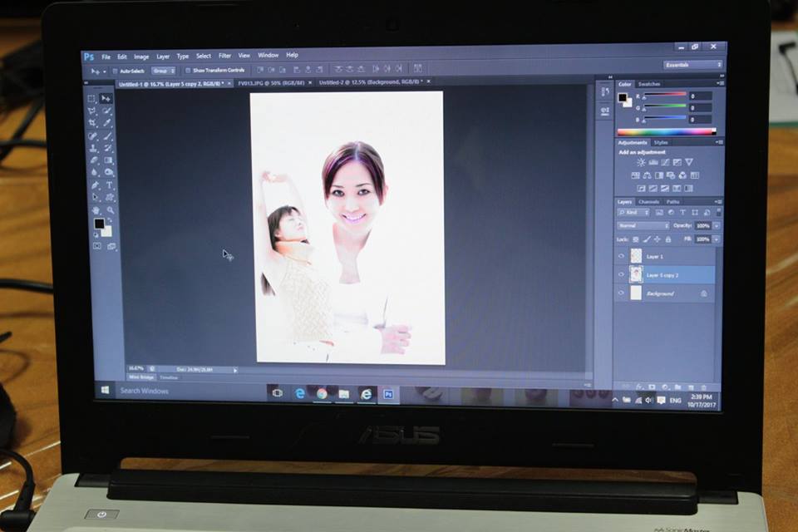
Task: Open the Filter menu
Action: pos(224,56)
